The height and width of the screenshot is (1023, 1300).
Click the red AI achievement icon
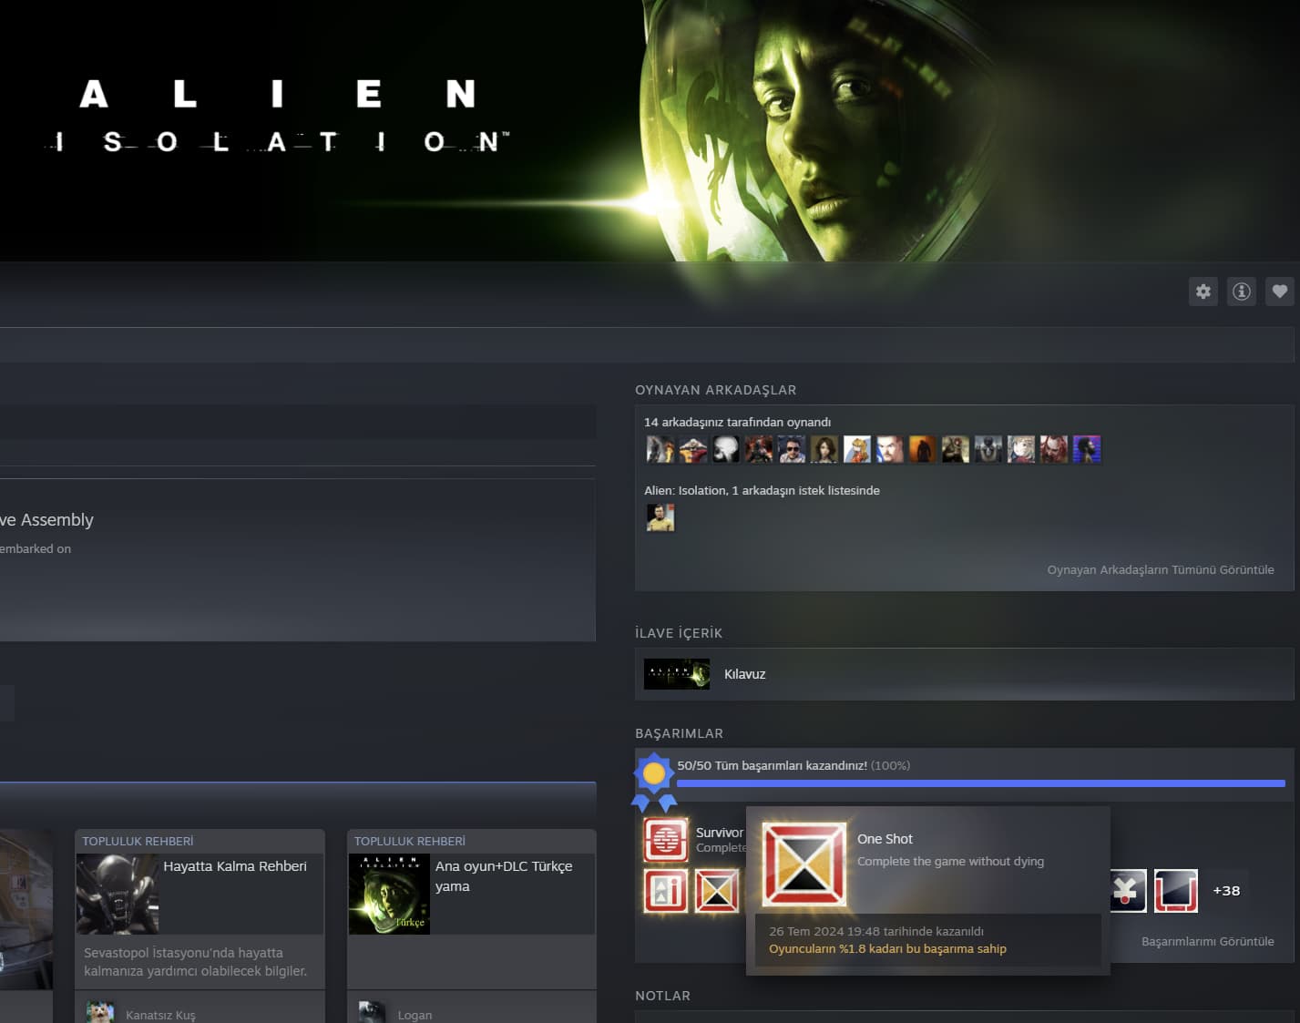point(666,891)
